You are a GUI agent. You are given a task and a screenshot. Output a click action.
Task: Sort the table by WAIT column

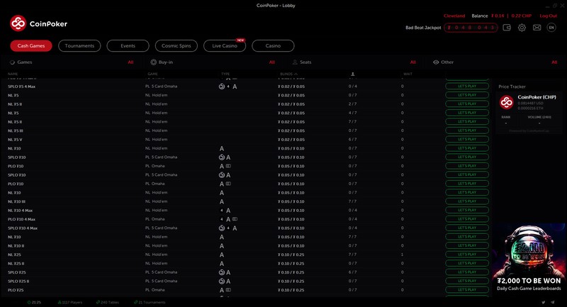tap(408, 74)
